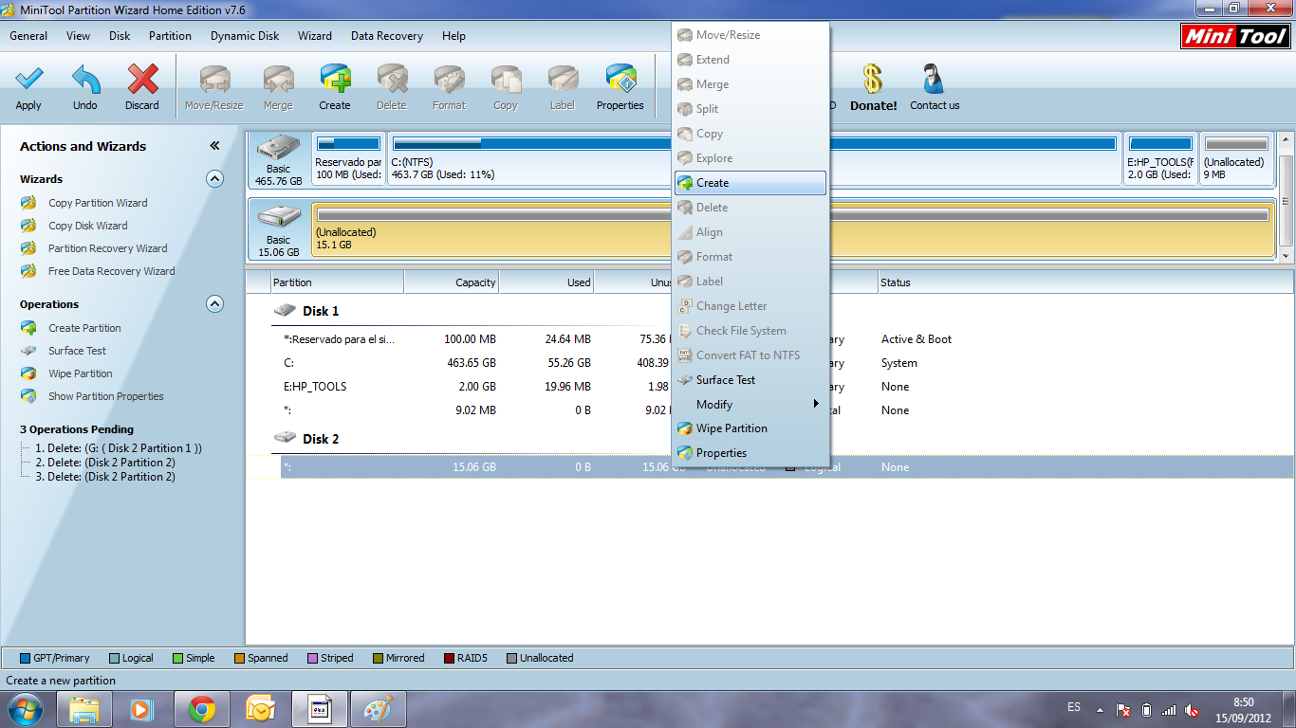Click the Used column header
The height and width of the screenshot is (728, 1296).
pyautogui.click(x=546, y=282)
